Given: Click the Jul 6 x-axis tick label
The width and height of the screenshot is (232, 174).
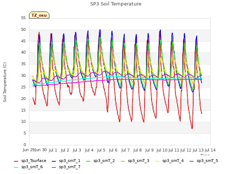Looking at the screenshot, I should point(113,150).
